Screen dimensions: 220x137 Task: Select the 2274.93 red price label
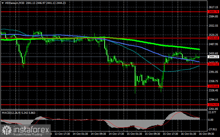214,105
